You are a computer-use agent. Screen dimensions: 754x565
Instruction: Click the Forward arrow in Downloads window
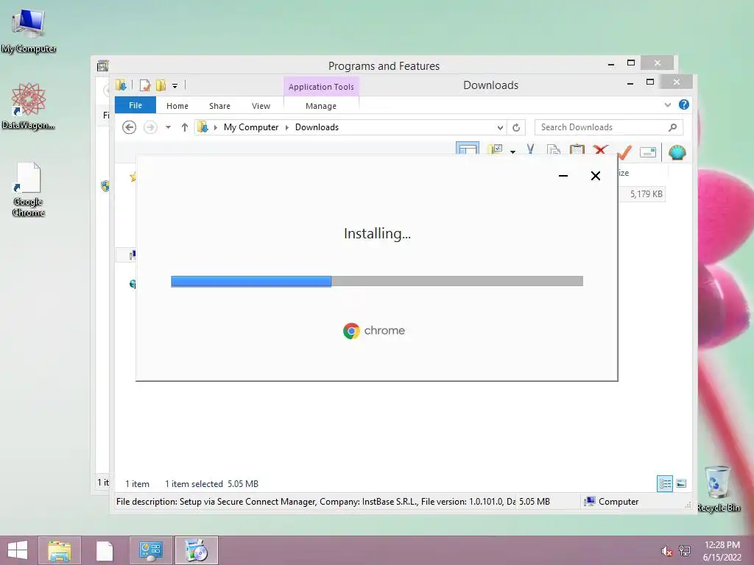150,127
